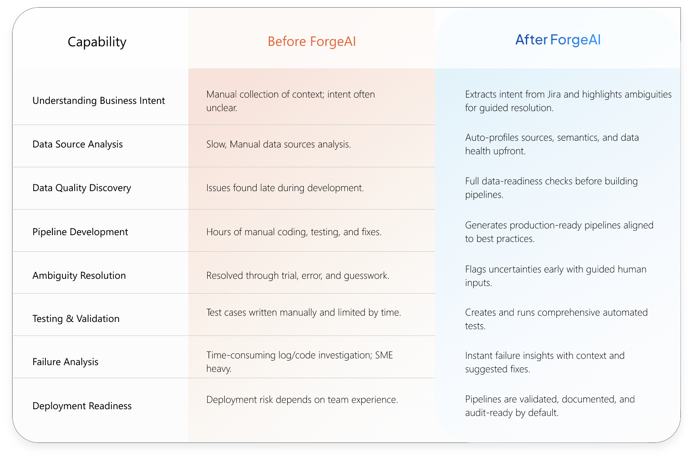This screenshot has width=693, height=460.
Task: Click 'Hours of manual coding' cell text
Action: pos(293,232)
